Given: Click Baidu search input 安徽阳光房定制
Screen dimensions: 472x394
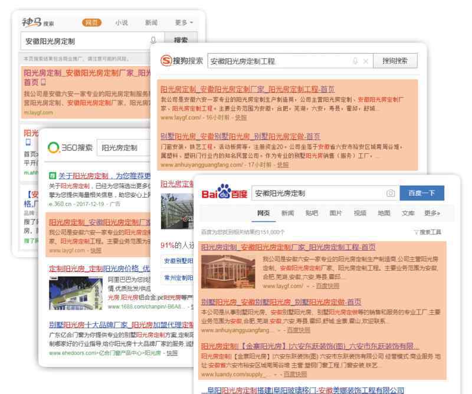Looking at the screenshot, I should (325, 193).
